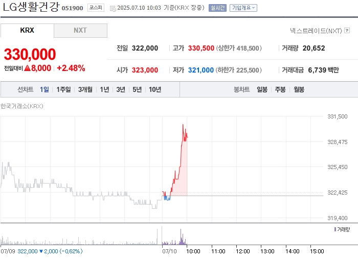358x263 pixels.
Task: Click the 거래량 volume legend marker
Action: (x=335, y=229)
